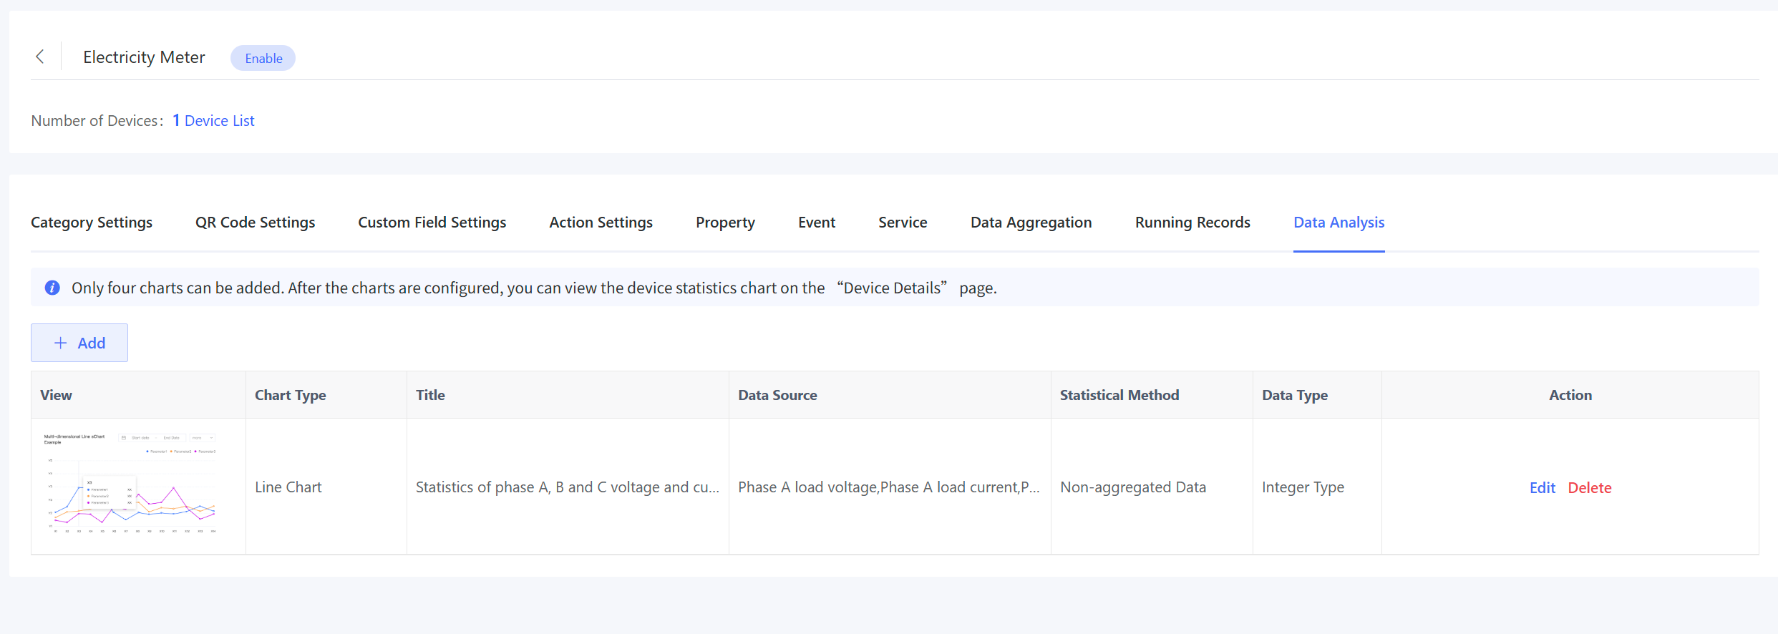Click the Phase A load voltage data source cell
This screenshot has width=1778, height=634.
coord(888,487)
